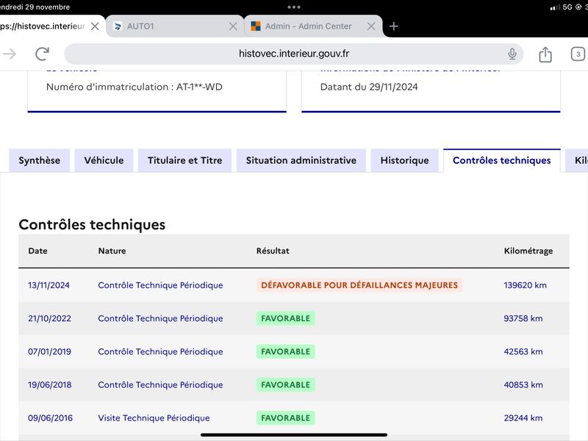
Task: Click the Défavorable pour défaillances majeures badge
Action: [359, 285]
